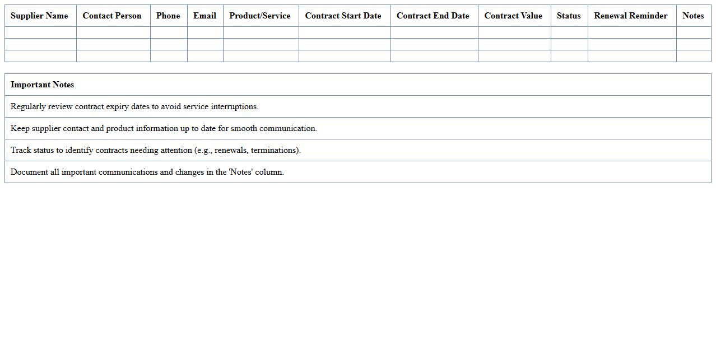
Task: Click the Email column header
Action: click(204, 16)
